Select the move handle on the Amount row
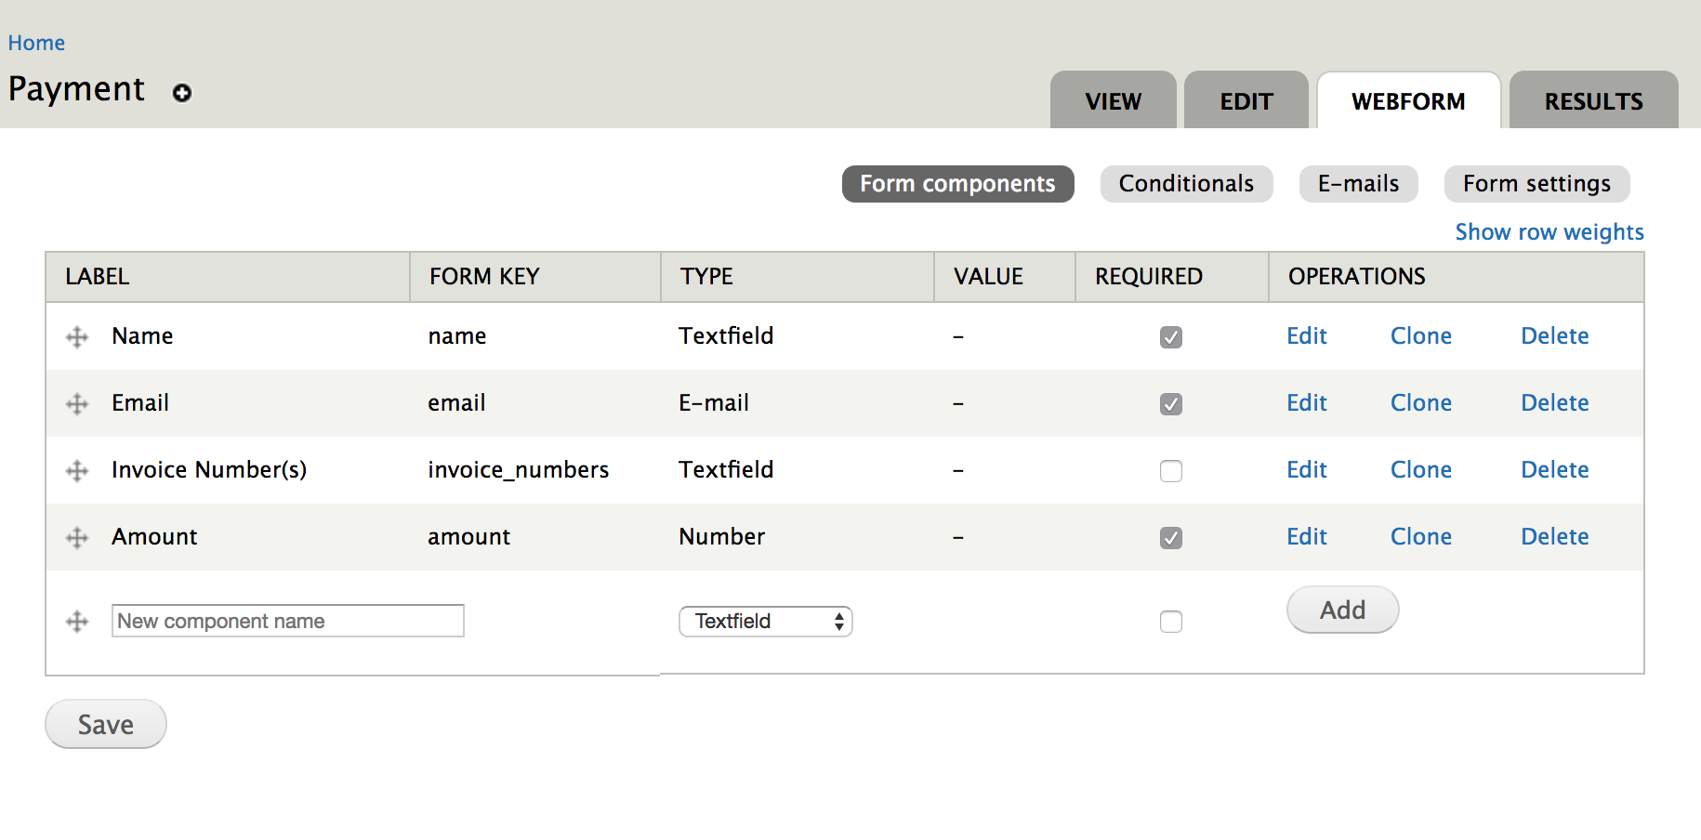1701x840 pixels. click(76, 537)
